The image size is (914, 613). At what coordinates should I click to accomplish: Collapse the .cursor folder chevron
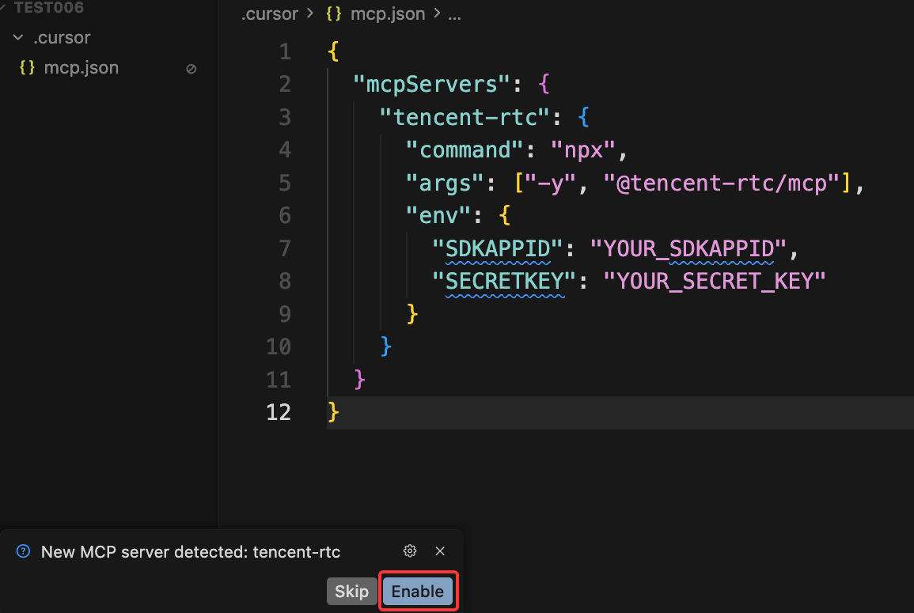point(18,38)
